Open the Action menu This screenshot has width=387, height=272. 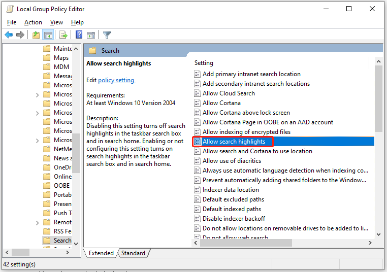pyautogui.click(x=33, y=22)
